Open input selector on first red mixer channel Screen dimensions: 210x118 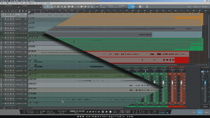172,68
